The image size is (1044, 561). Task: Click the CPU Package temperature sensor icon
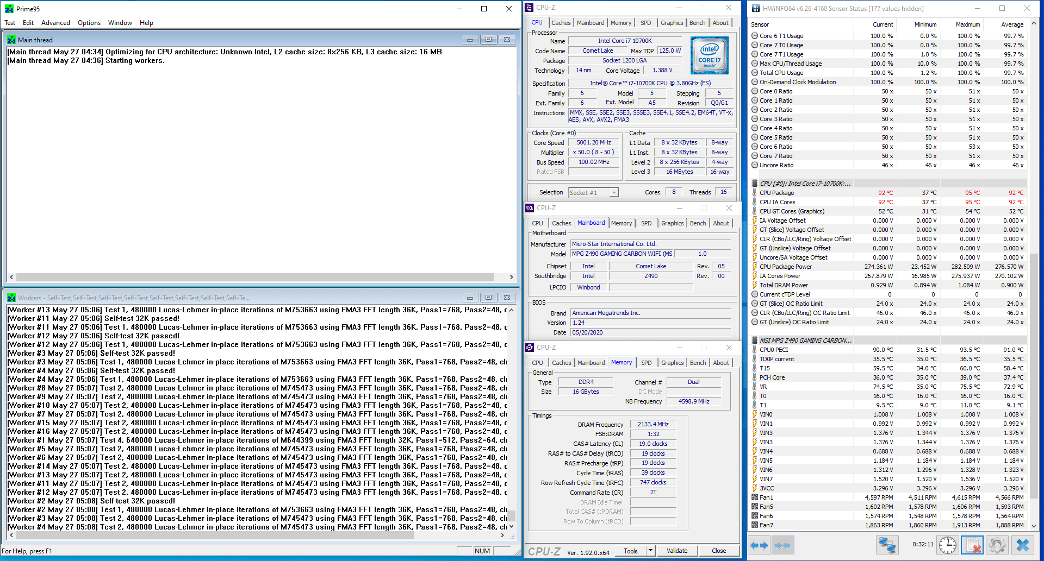coord(755,193)
